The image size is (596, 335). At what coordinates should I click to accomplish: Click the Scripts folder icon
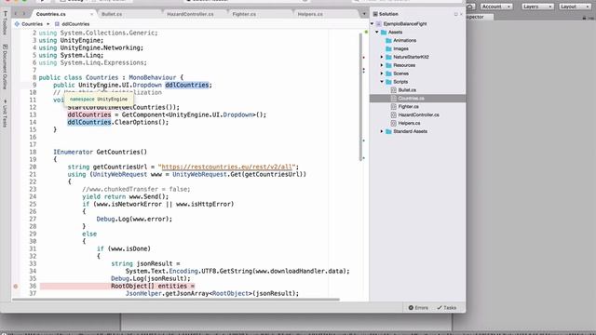pyautogui.click(x=388, y=82)
